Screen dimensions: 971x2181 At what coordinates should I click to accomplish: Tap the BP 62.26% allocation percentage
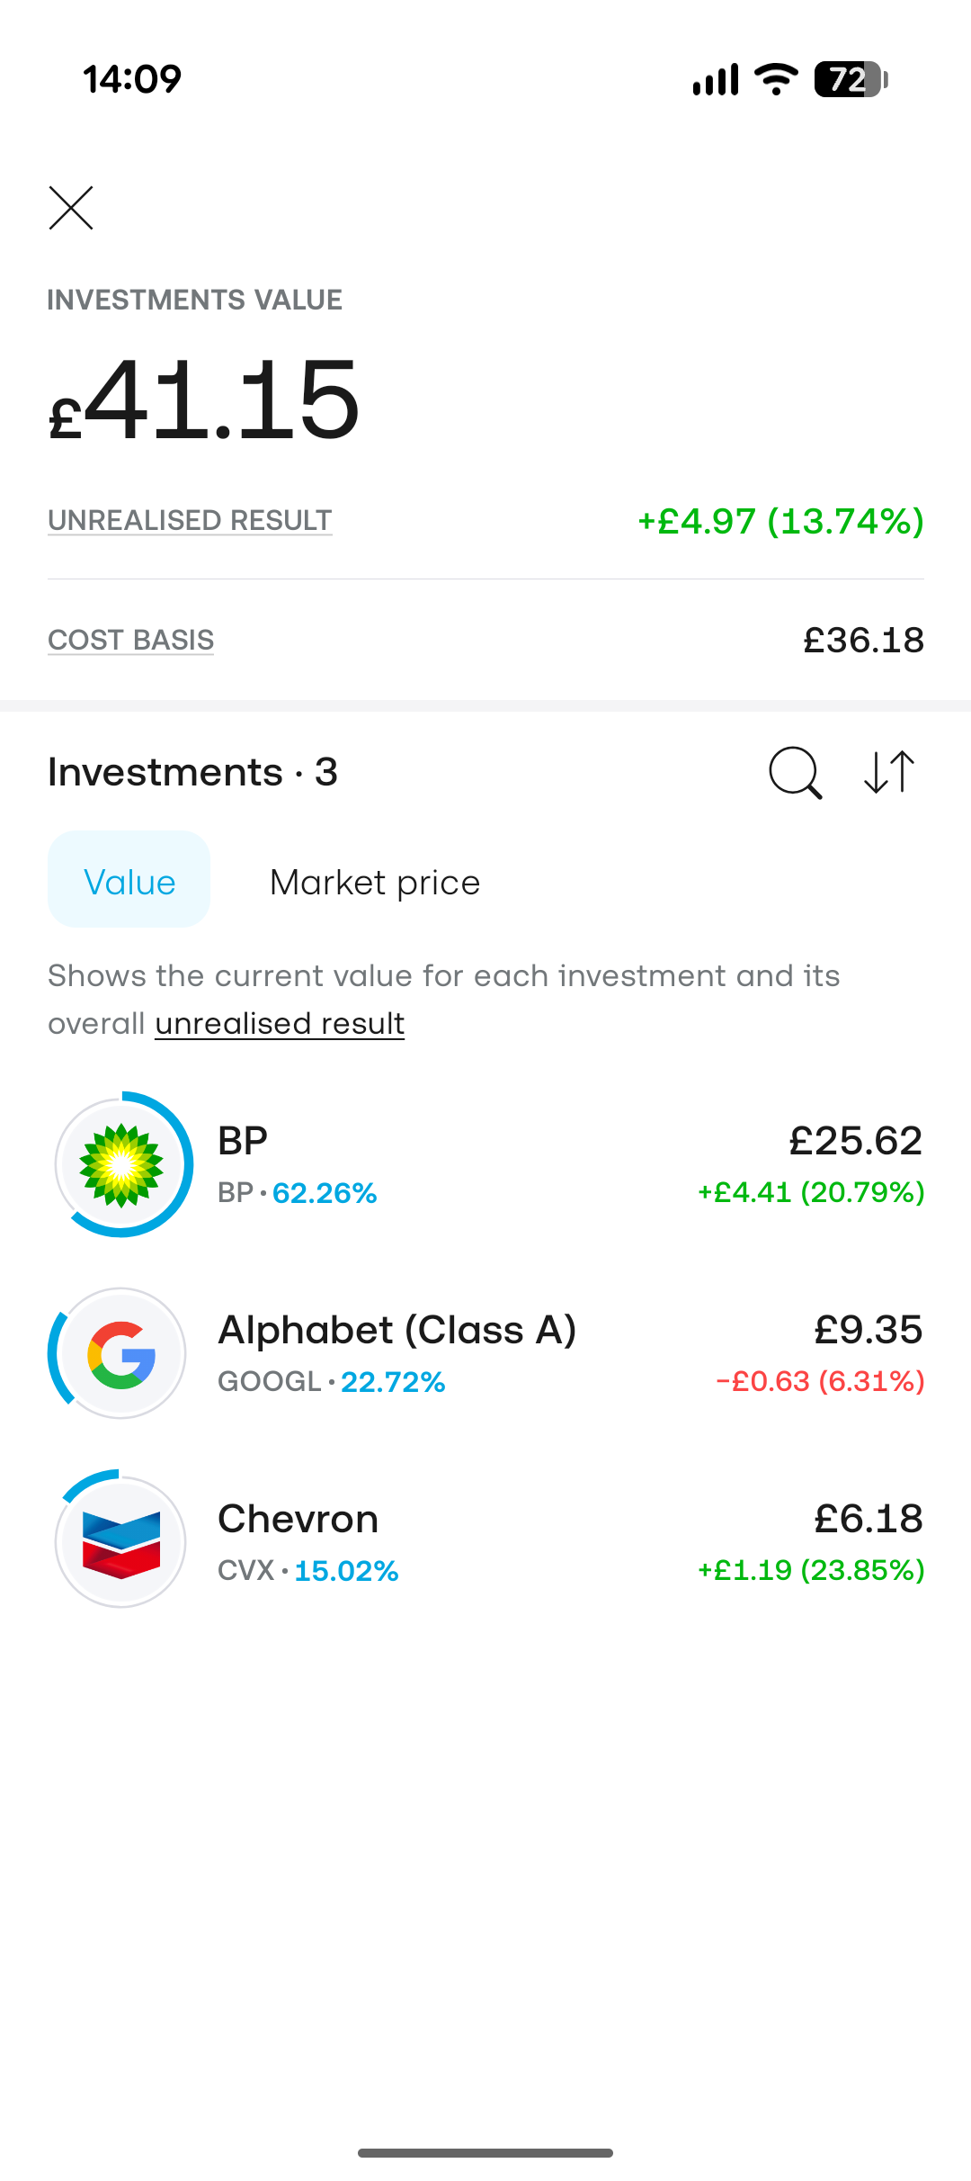(x=325, y=1193)
